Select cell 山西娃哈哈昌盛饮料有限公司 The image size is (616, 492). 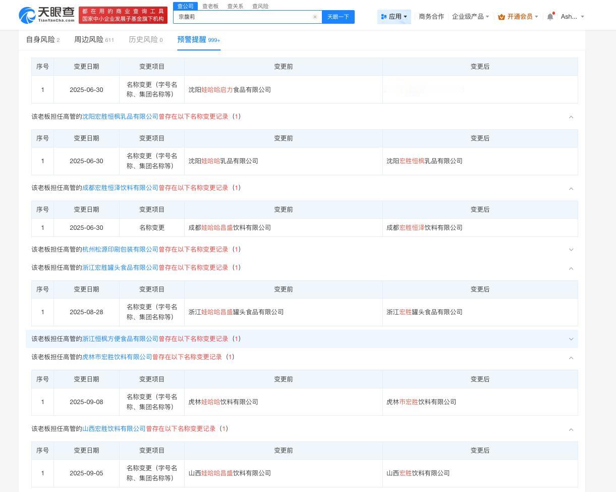click(283, 473)
